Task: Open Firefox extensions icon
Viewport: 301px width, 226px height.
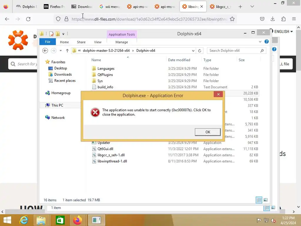Action: tap(283, 19)
